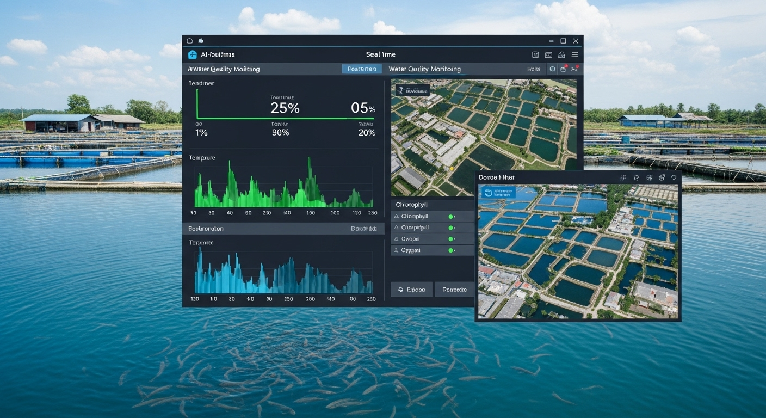Click the search icon in header toolbar
Screen dimensions: 766x418
pyautogui.click(x=535, y=55)
